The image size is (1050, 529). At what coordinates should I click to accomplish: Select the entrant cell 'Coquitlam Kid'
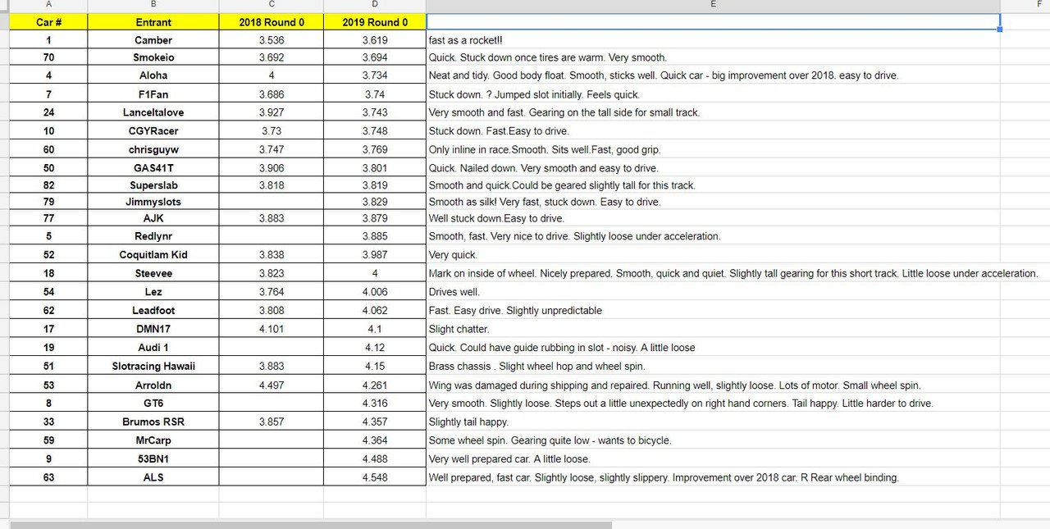[x=153, y=255]
